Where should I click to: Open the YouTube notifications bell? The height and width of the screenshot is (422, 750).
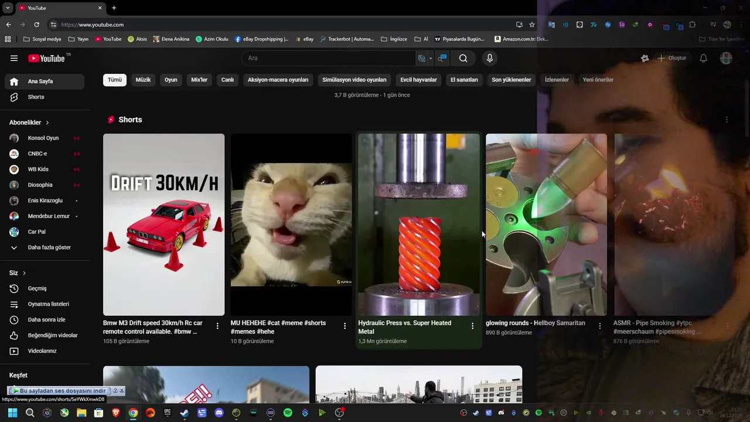click(703, 58)
